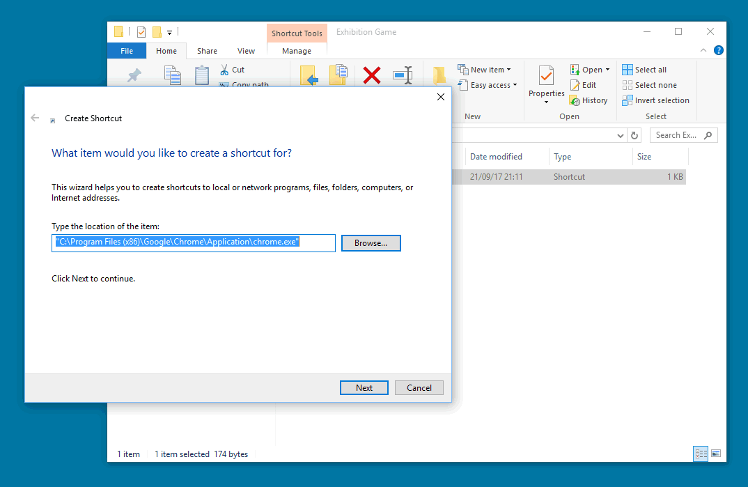
Task: Click Edit in the Open group
Action: (x=583, y=85)
